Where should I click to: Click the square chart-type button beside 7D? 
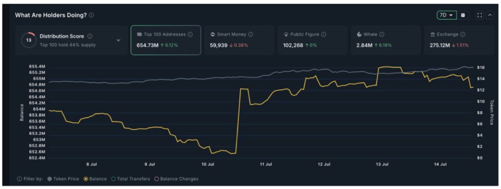463,15
